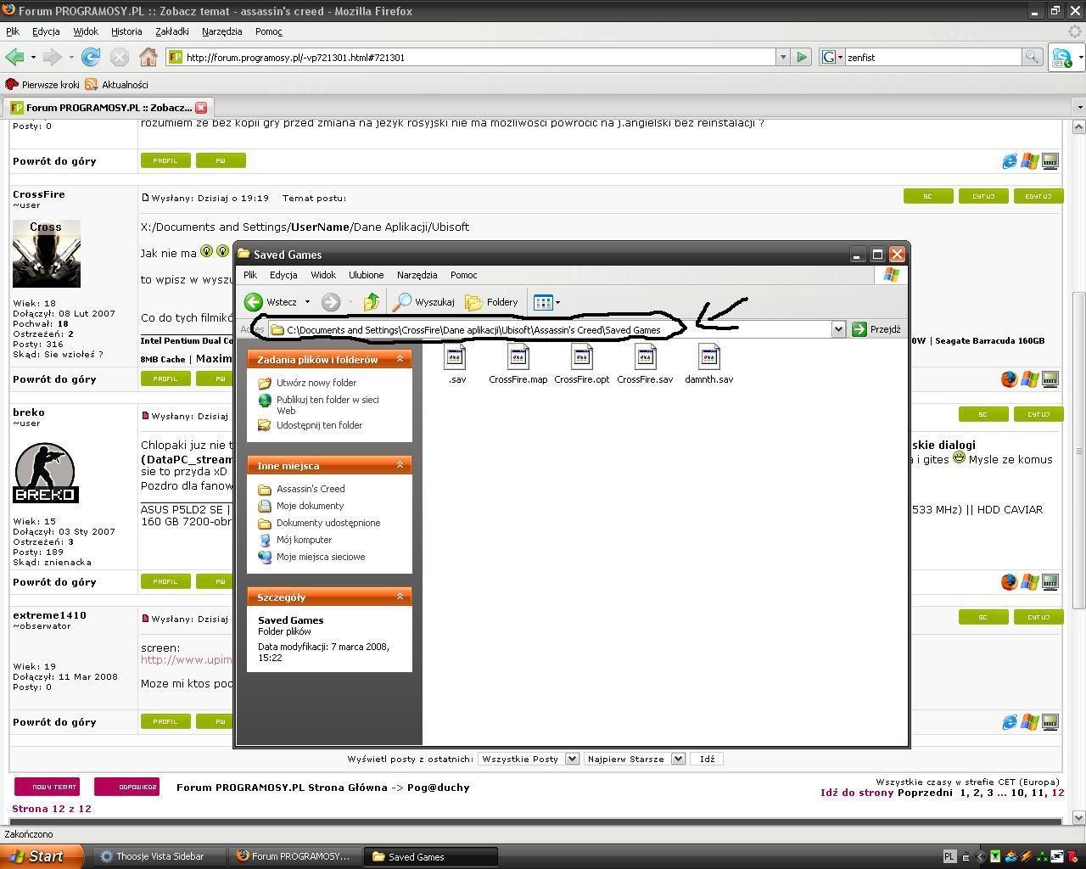The image size is (1086, 869).
Task: Click the green Go arrow beside URL bar
Action: [x=802, y=57]
